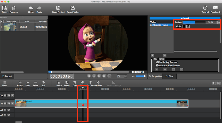Select the e1.mp4 thumbnail in media list
Screen dimensions: 222x123
click(x=10, y=27)
